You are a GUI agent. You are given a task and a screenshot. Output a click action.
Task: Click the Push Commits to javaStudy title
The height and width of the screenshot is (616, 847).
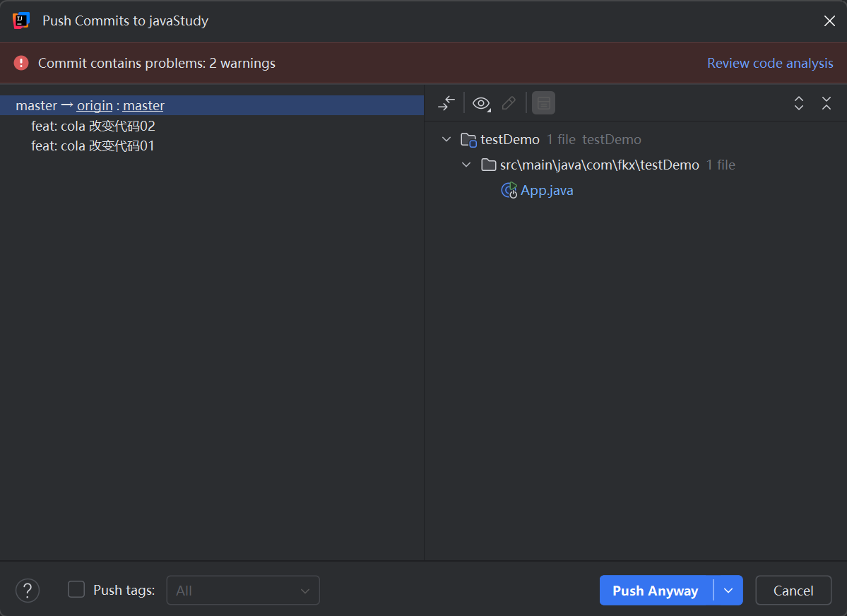tap(125, 20)
